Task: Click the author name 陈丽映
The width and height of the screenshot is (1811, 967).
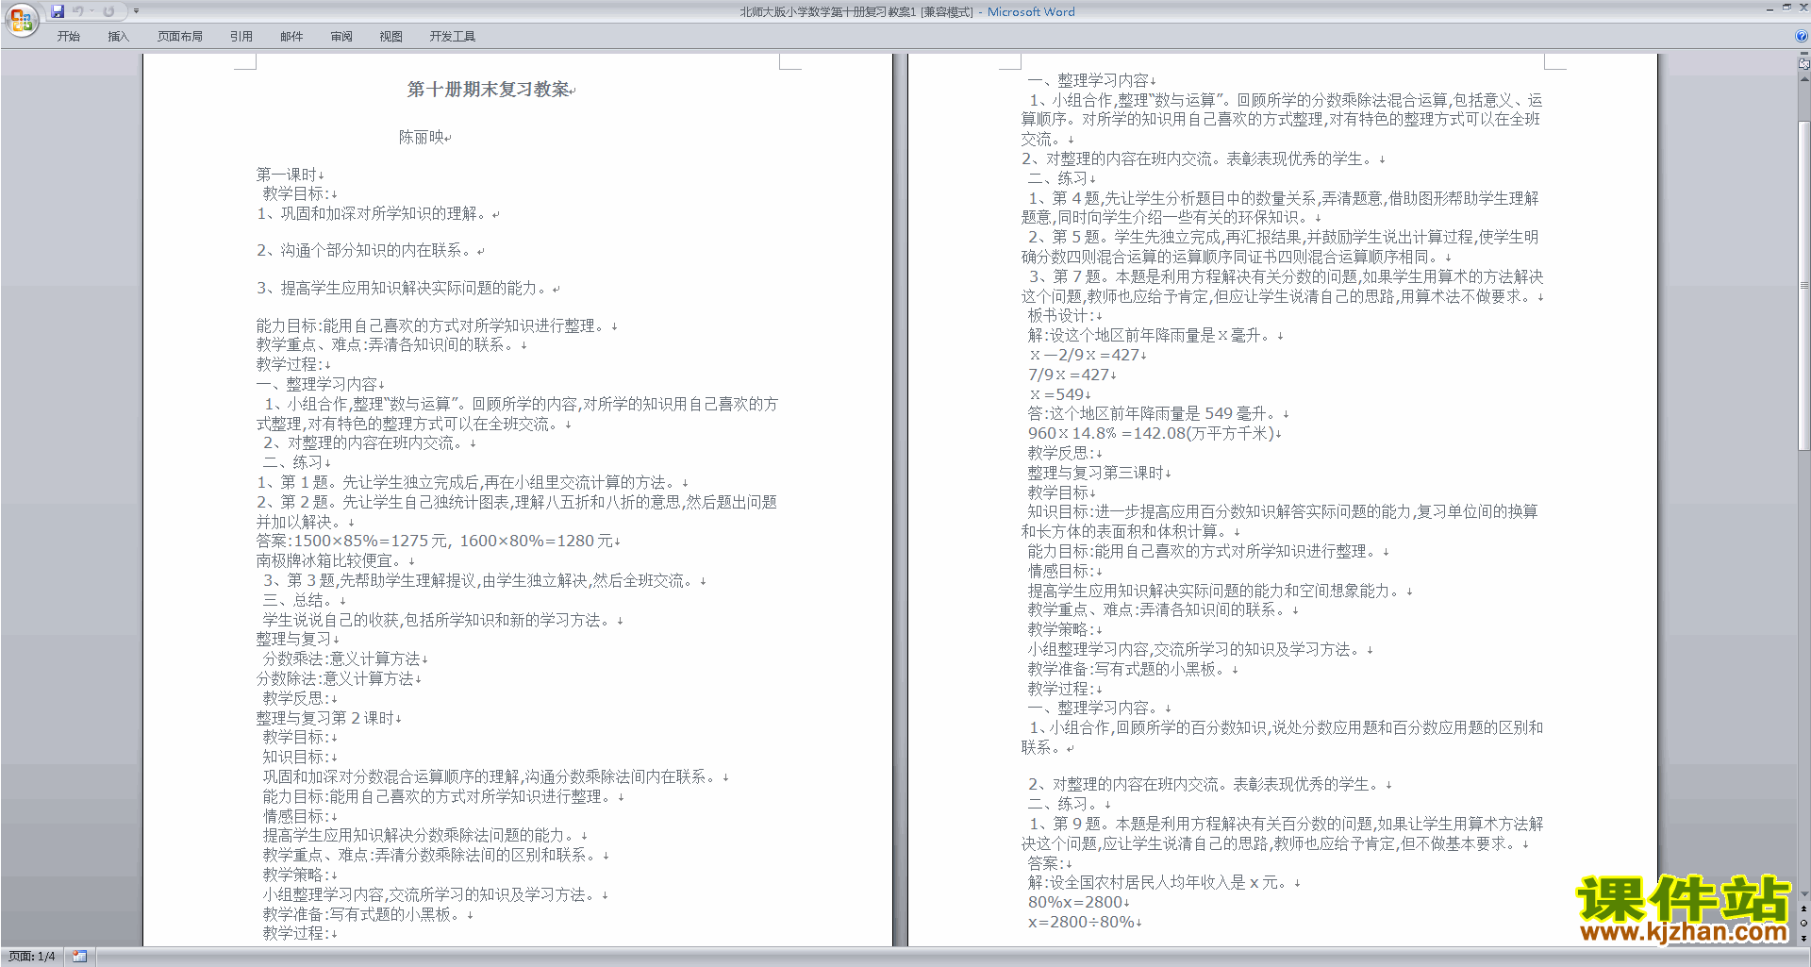Action: (x=422, y=138)
